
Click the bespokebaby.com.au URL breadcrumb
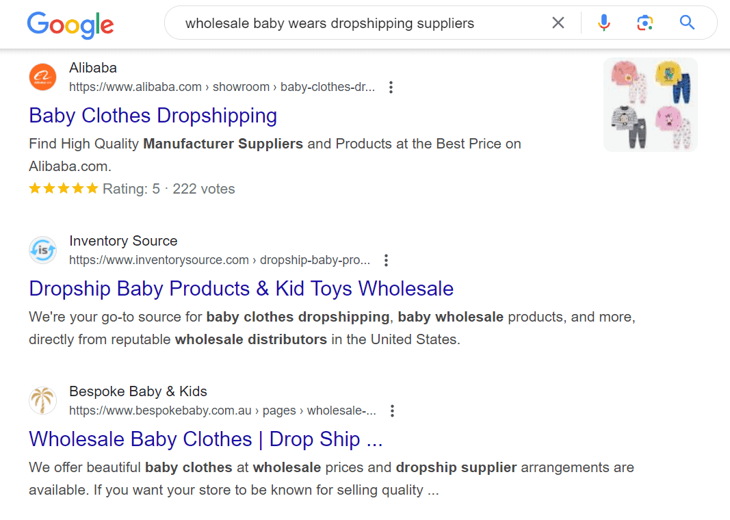(x=222, y=411)
